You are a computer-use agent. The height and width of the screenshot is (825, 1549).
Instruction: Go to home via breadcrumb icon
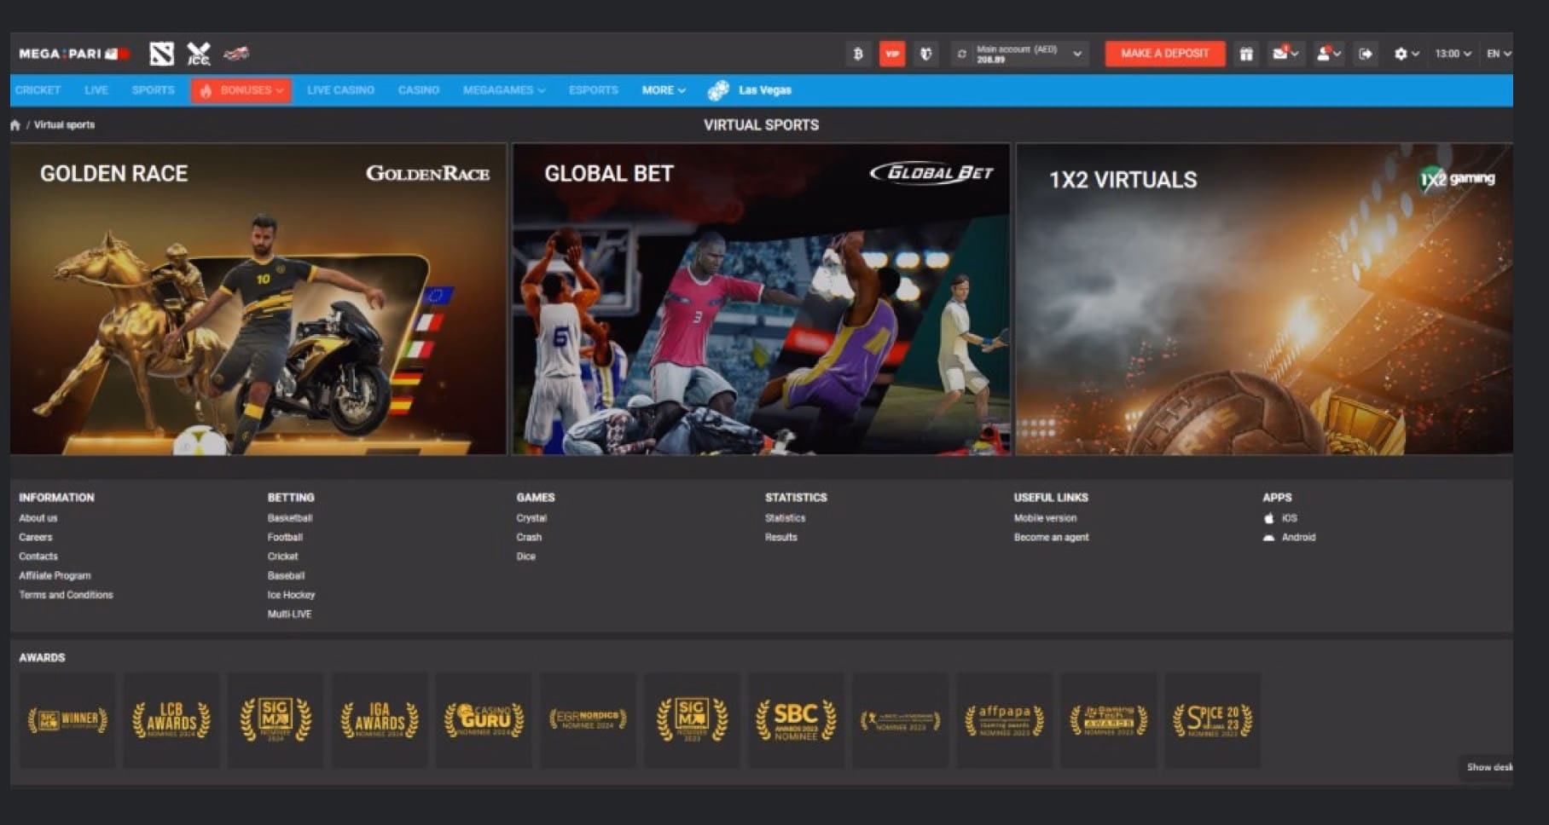(x=15, y=125)
